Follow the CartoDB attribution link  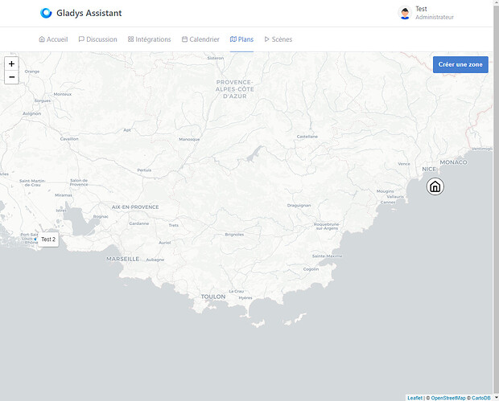click(483, 398)
